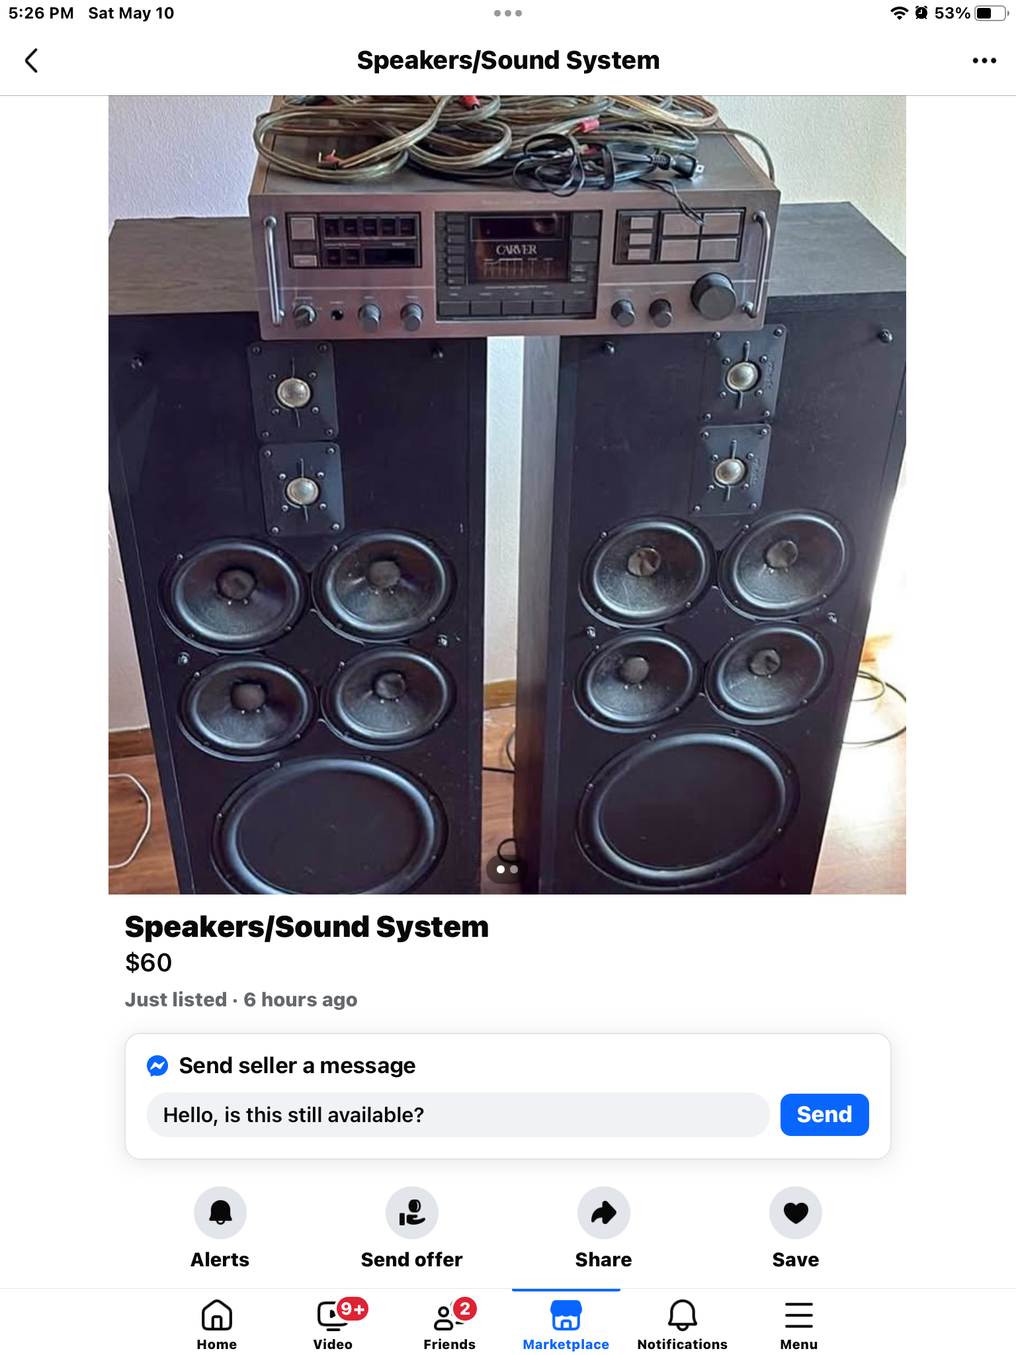The image size is (1016, 1355).
Task: Open the three-dot more options menu
Action: pyautogui.click(x=984, y=60)
